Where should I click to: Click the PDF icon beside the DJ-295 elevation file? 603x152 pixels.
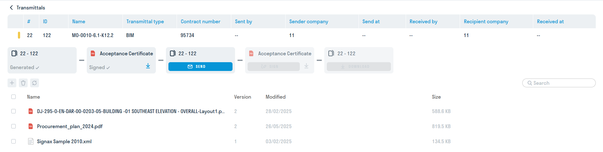point(30,111)
